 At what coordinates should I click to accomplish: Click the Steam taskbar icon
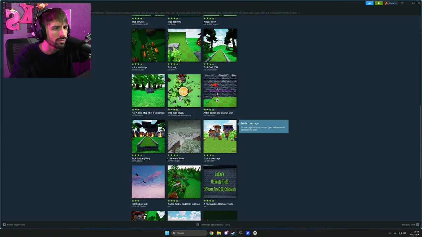click(x=233, y=233)
